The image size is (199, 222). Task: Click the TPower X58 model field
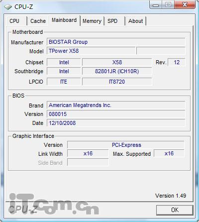click(x=91, y=51)
